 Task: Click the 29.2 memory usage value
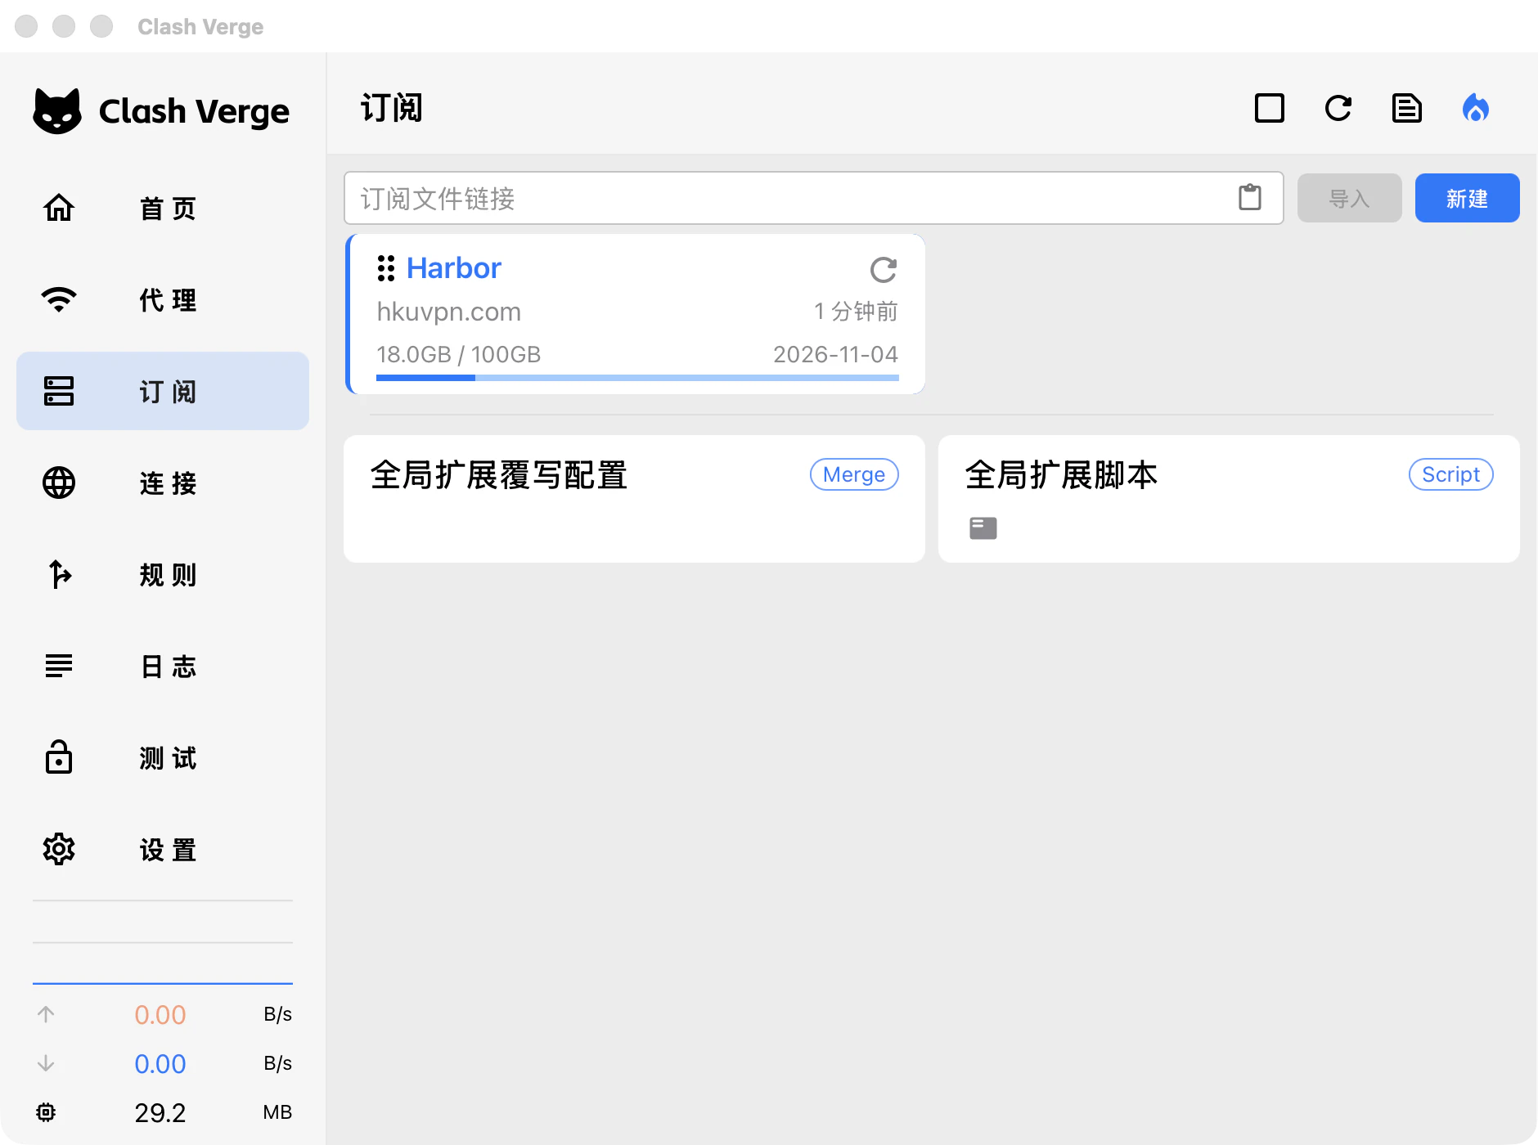pos(160,1113)
